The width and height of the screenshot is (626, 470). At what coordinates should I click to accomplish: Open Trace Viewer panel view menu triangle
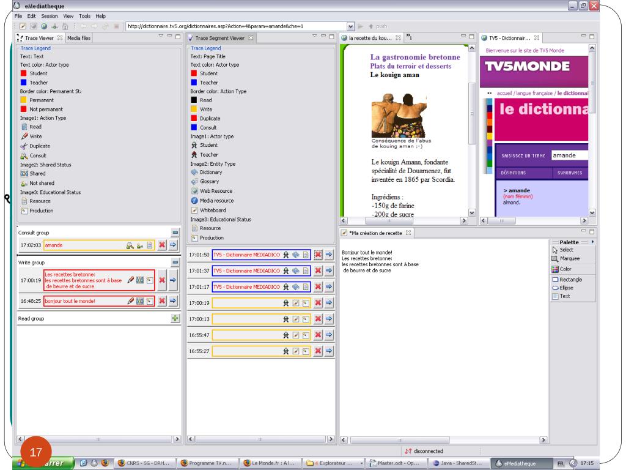(x=161, y=36)
